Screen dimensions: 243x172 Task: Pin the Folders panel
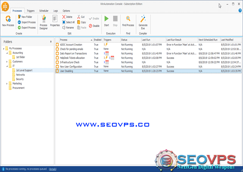(51, 42)
